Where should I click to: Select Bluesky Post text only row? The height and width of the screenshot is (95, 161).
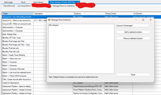click(x=18, y=48)
